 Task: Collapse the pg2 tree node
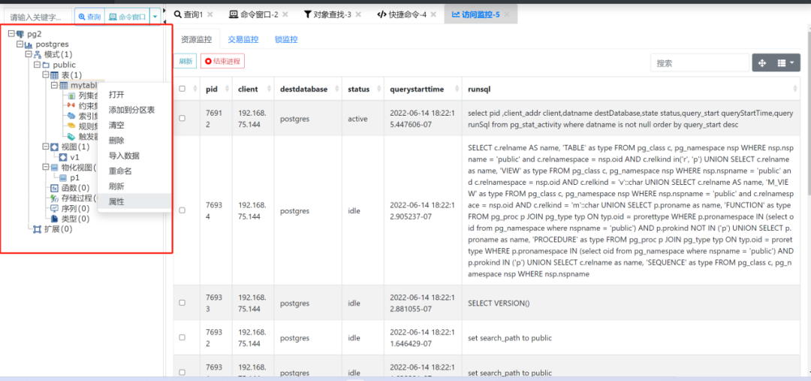[12, 34]
